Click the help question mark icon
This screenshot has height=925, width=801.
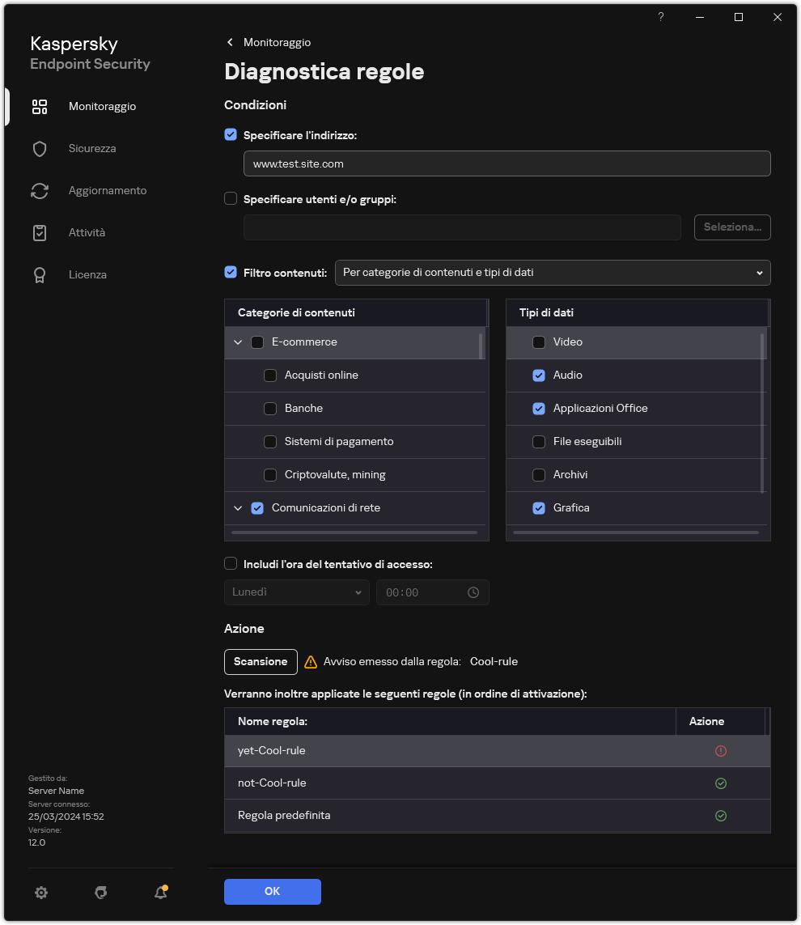661,17
